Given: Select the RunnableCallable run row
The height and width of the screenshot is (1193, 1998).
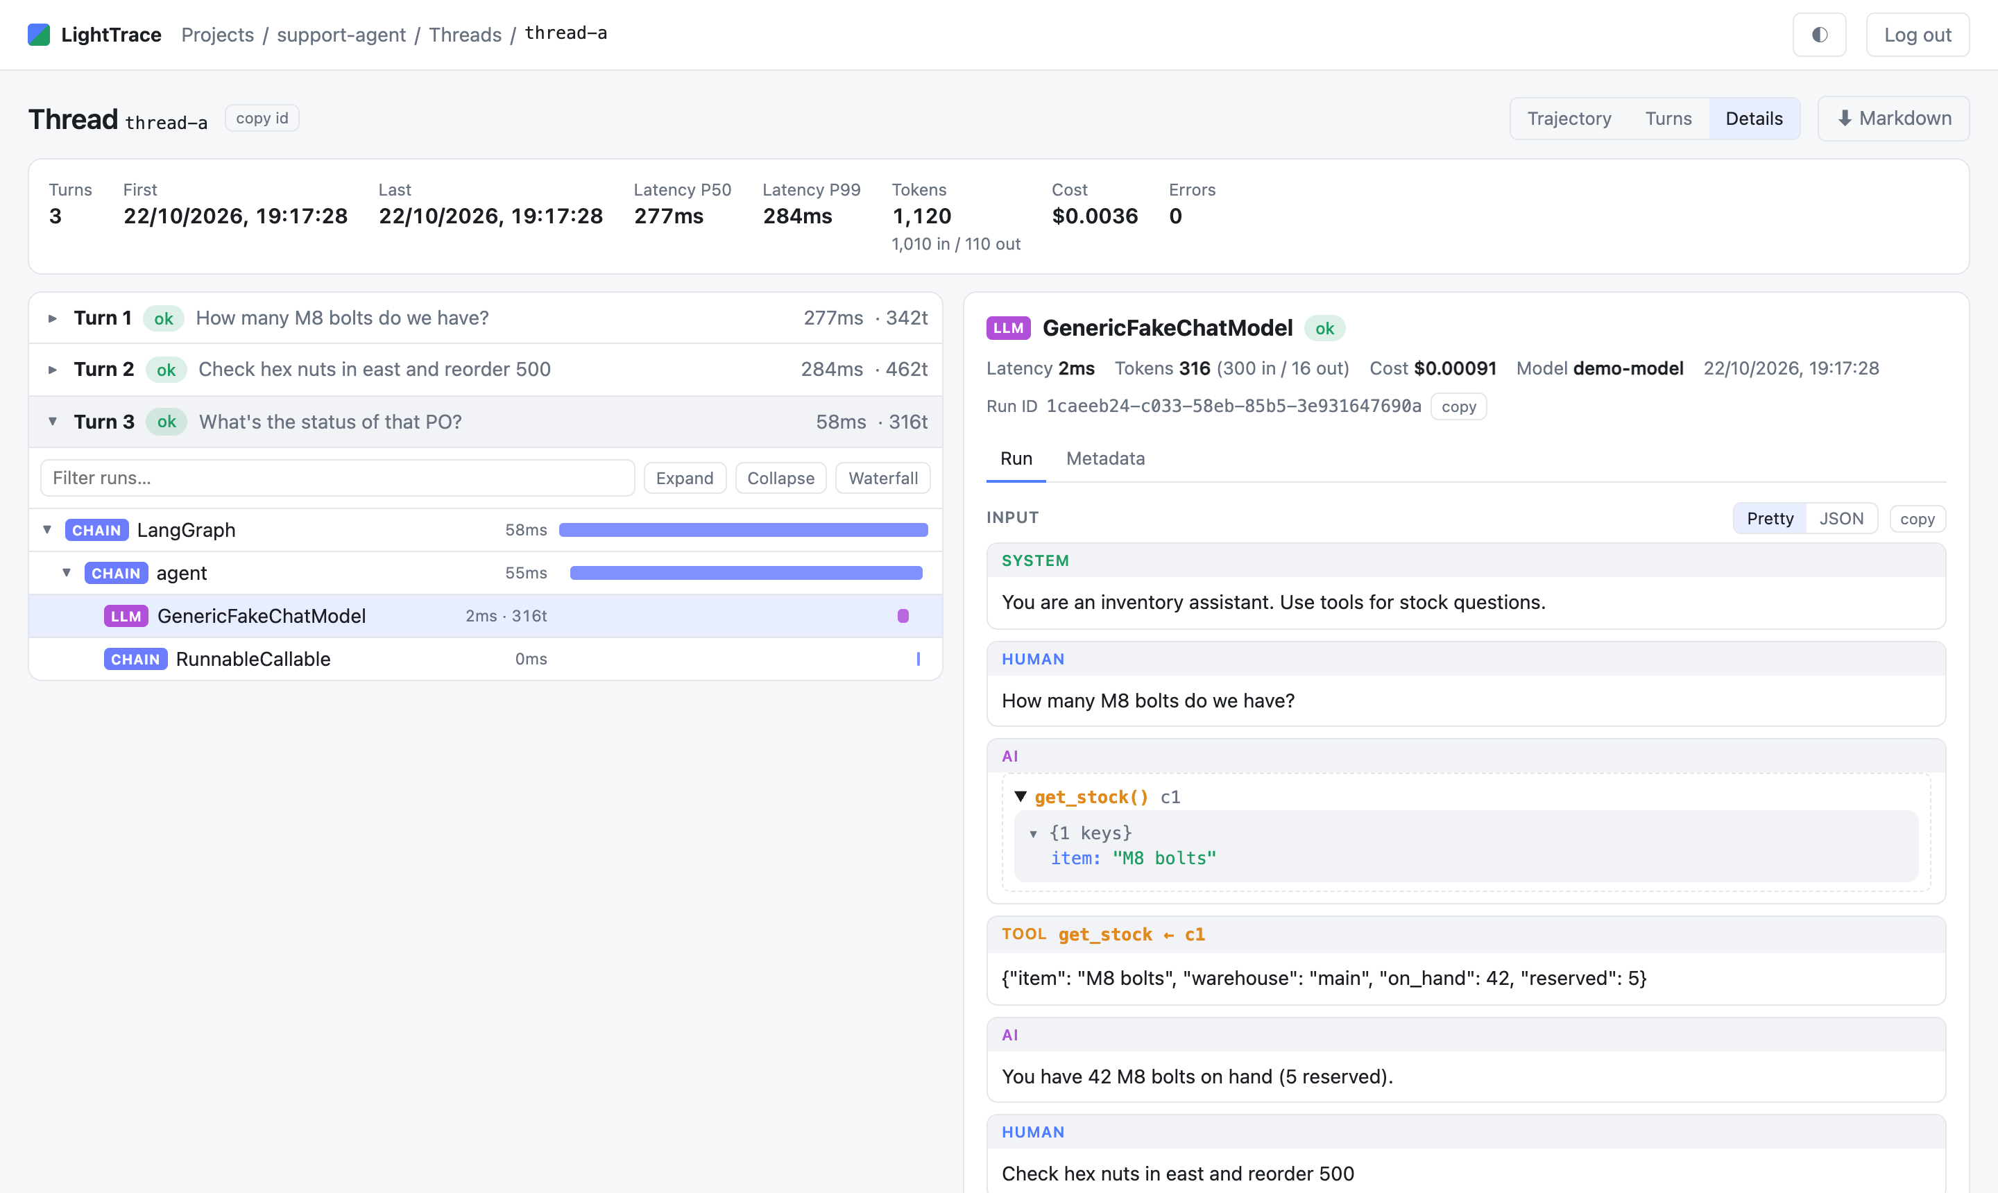Looking at the screenshot, I should tap(485, 659).
